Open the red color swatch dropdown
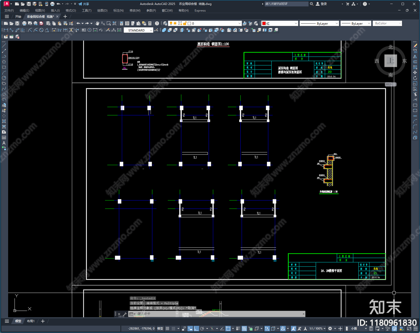The width and height of the screenshot is (420, 333). point(296,23)
